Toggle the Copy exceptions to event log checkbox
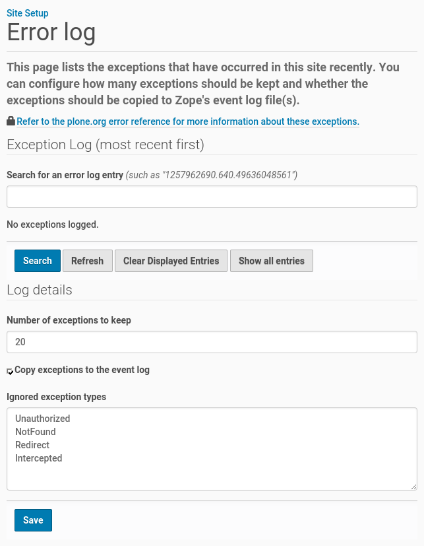The image size is (424, 546). (11, 371)
